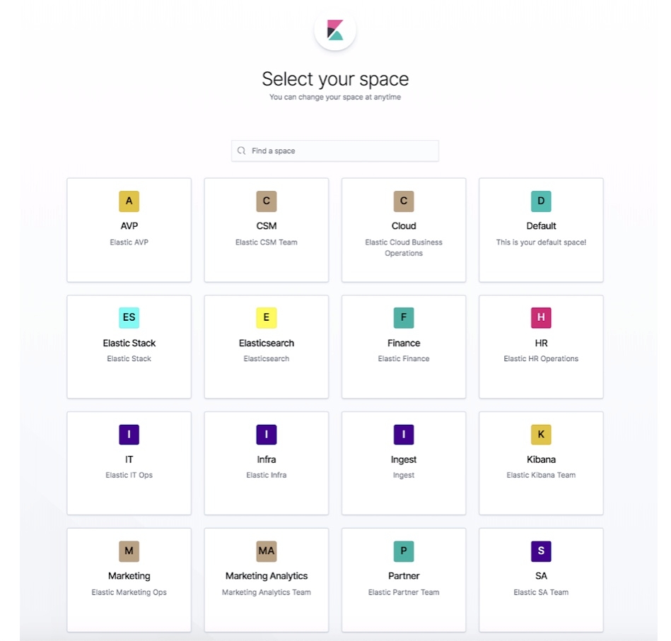Select the teal D Default avatar
The image size is (671, 641).
point(541,201)
